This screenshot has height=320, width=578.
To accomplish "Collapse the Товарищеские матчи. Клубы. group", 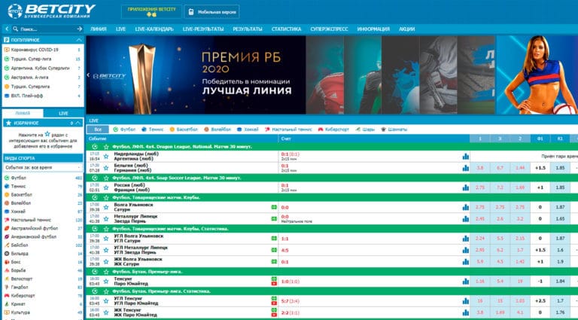I will (x=95, y=197).
